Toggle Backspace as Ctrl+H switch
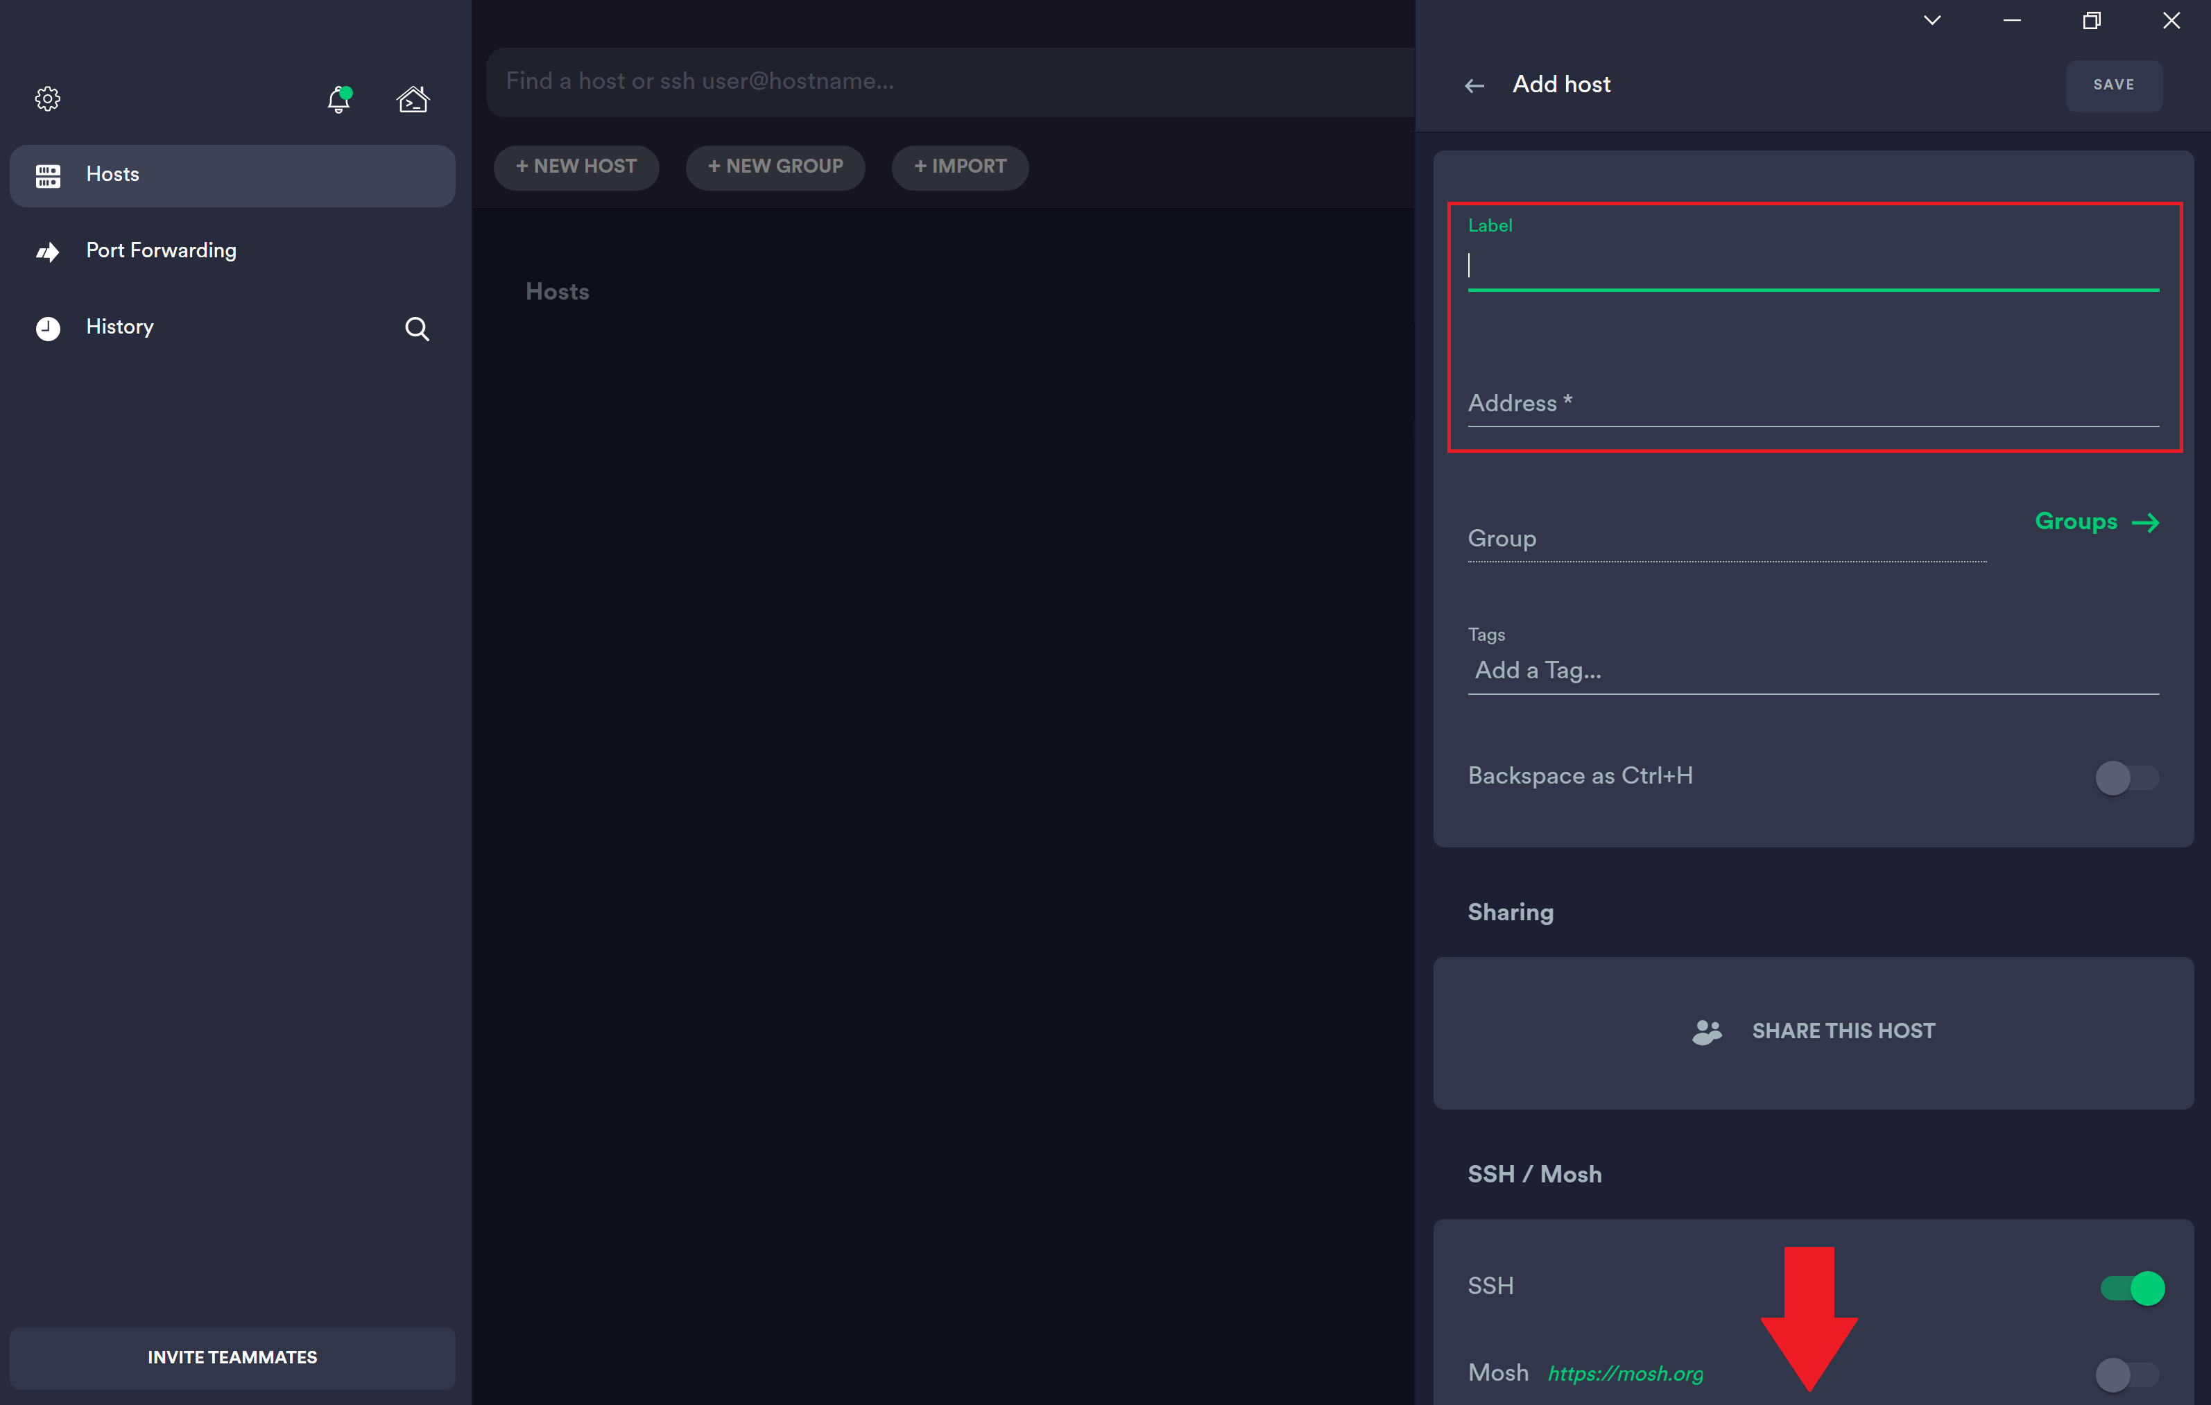This screenshot has width=2211, height=1405. tap(2126, 778)
